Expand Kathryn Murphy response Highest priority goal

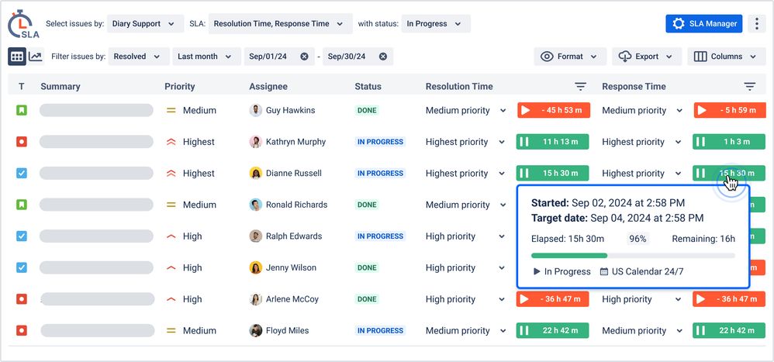click(x=679, y=142)
